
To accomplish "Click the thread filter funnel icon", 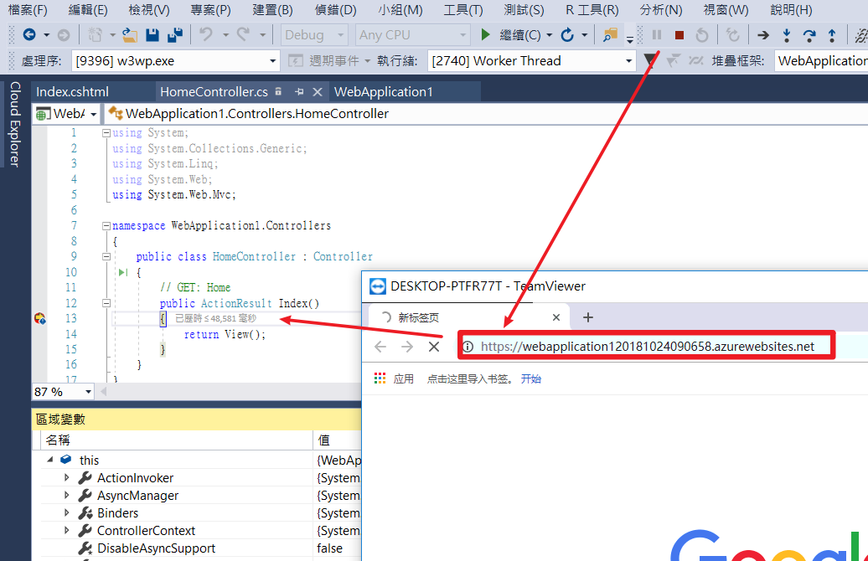I will click(650, 59).
